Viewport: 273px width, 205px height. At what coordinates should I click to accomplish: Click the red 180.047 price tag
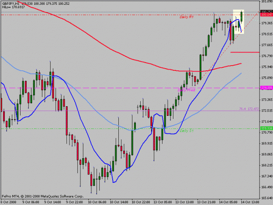(266, 15)
